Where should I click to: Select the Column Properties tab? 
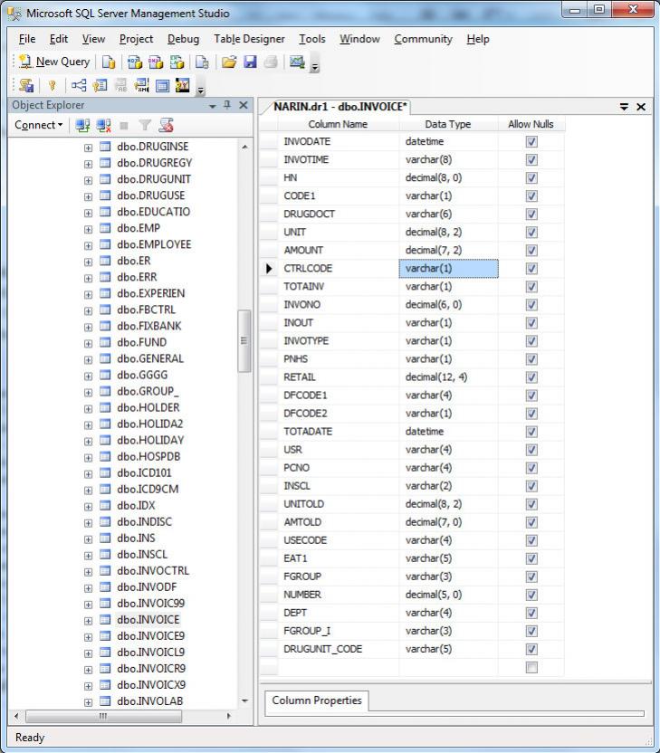316,701
